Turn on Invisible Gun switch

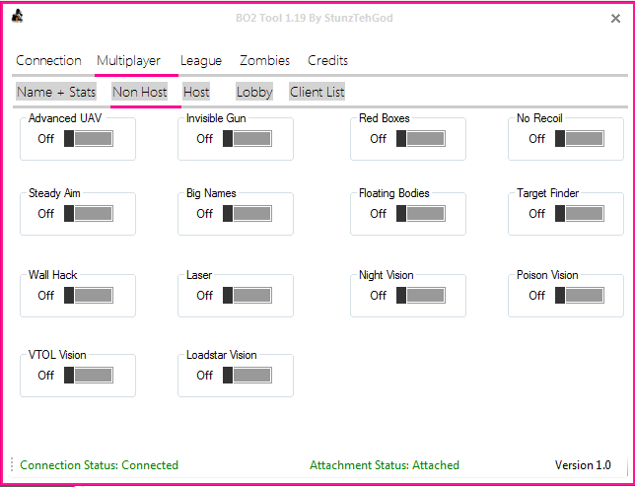point(247,139)
